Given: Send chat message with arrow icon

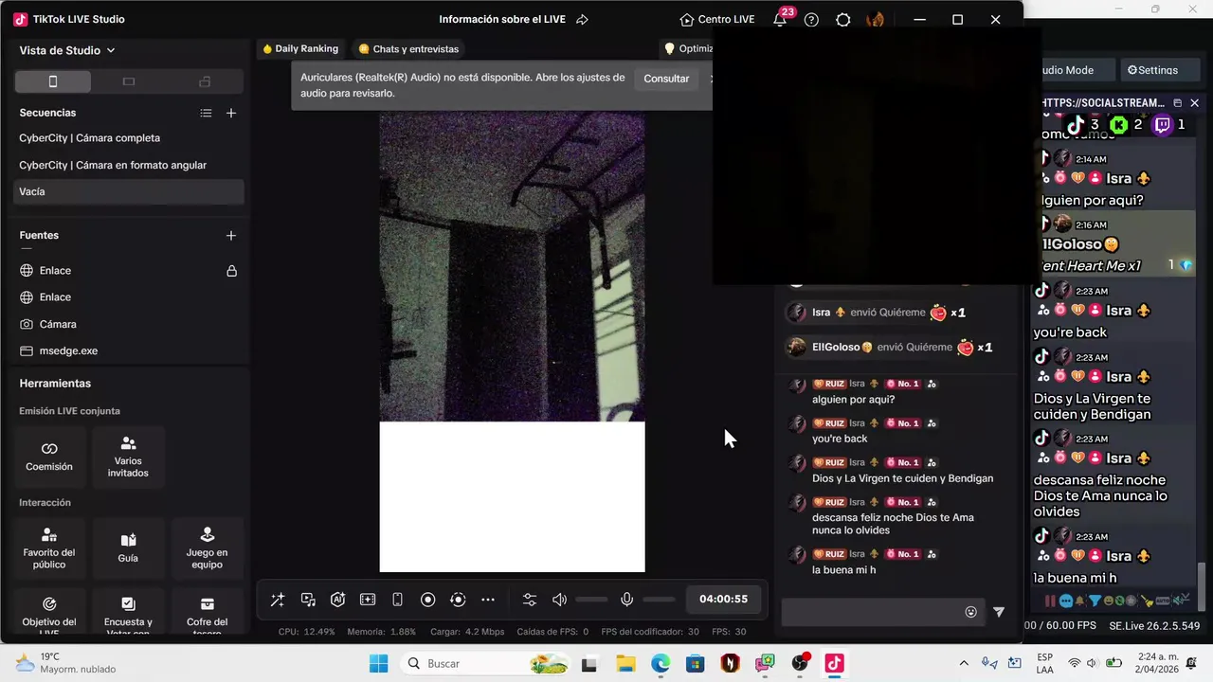Looking at the screenshot, I should click(998, 612).
